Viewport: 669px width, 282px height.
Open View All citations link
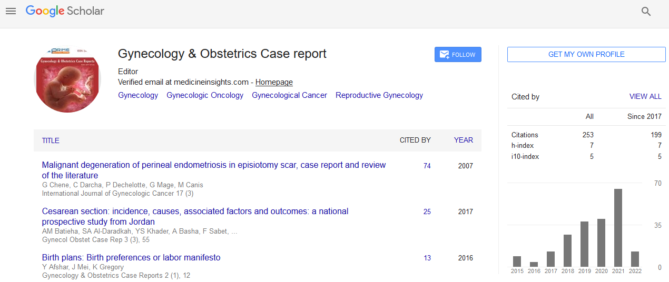click(645, 97)
